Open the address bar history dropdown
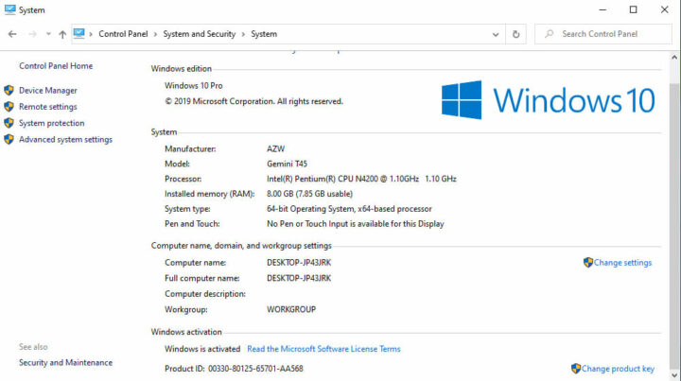The height and width of the screenshot is (381, 681). click(x=496, y=34)
